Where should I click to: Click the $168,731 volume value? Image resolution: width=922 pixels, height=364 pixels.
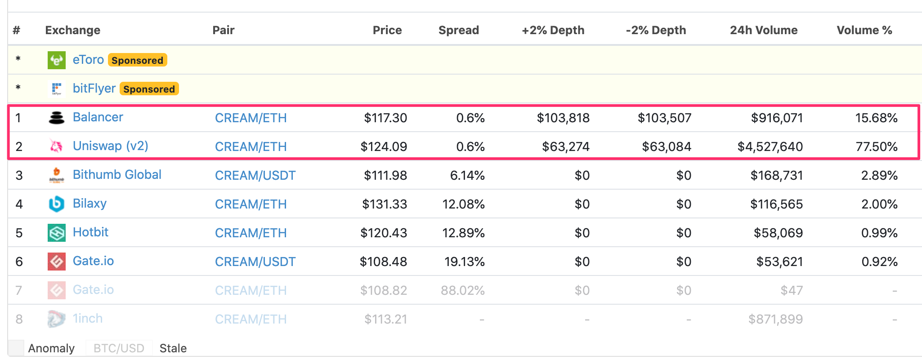777,175
